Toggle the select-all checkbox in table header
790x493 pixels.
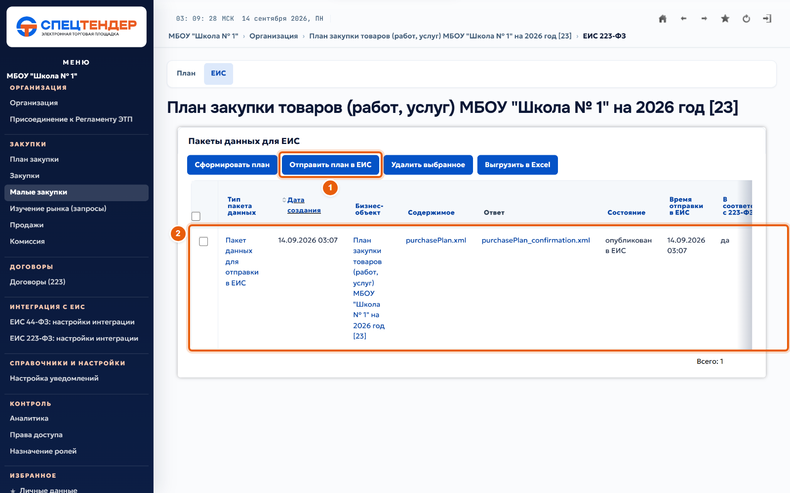coord(196,216)
